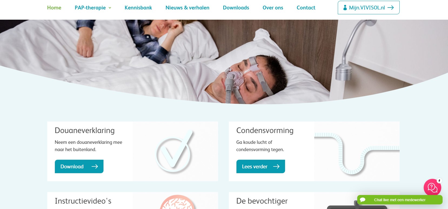
Task: Start Chat live met een medewerker
Action: [400, 200]
